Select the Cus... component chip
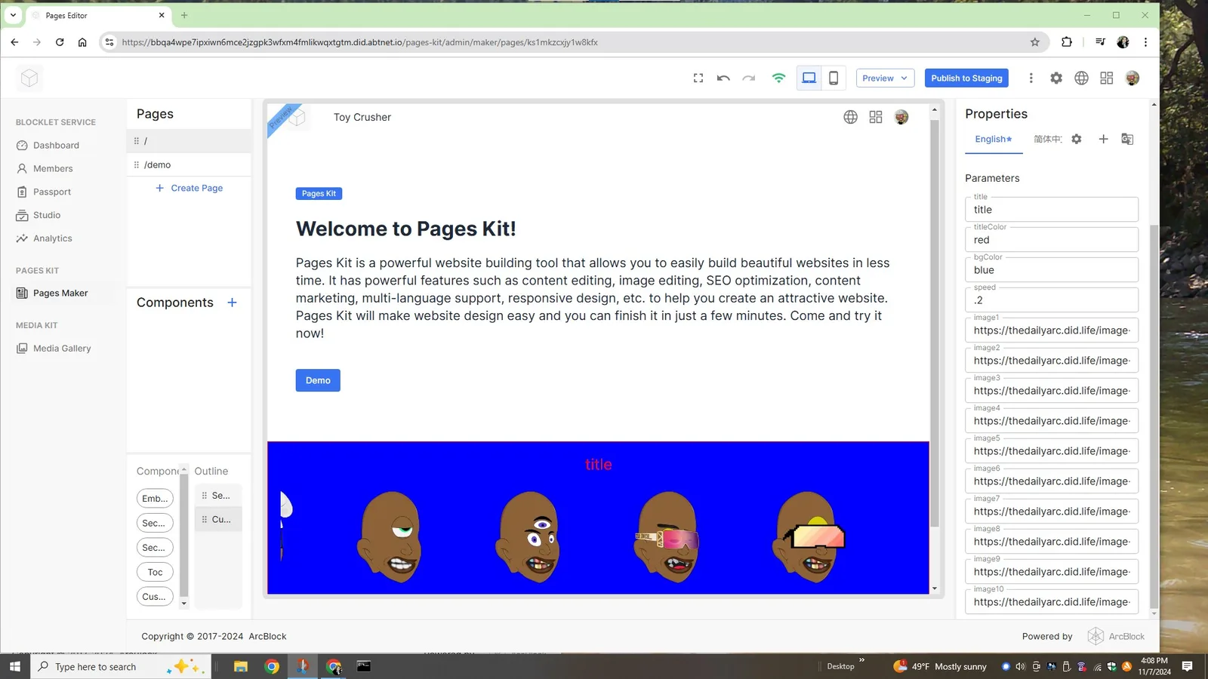Viewport: 1208px width, 679px height. tap(155, 597)
